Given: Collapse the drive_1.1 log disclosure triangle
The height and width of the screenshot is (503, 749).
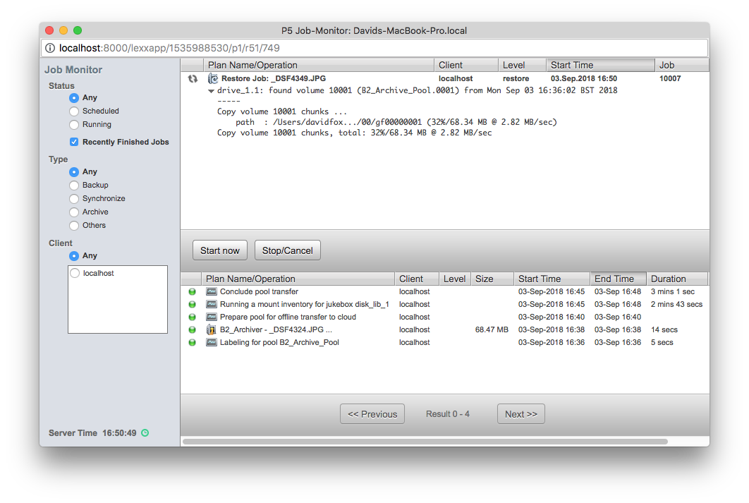Looking at the screenshot, I should (211, 91).
